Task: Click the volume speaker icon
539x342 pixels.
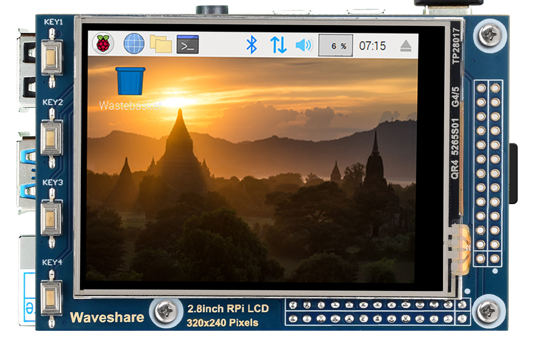Action: click(x=304, y=45)
